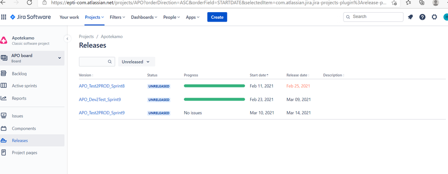Click the Apotekamo breadcrumb link
This screenshot has height=174, width=448.
pyautogui.click(x=112, y=37)
